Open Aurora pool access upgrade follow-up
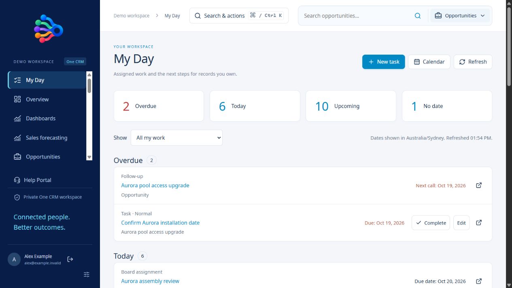Screen dimensions: 512x288 click(x=155, y=185)
